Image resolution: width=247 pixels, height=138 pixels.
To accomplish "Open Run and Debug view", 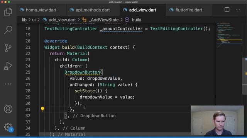I will point(8,66).
